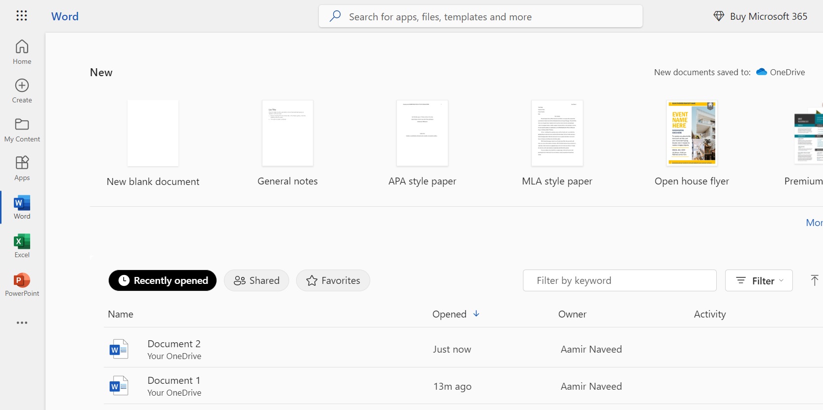Open the Apps page

point(22,169)
